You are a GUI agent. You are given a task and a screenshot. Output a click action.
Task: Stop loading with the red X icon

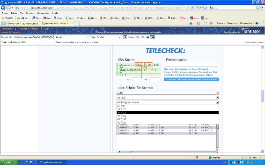click(x=206, y=8)
